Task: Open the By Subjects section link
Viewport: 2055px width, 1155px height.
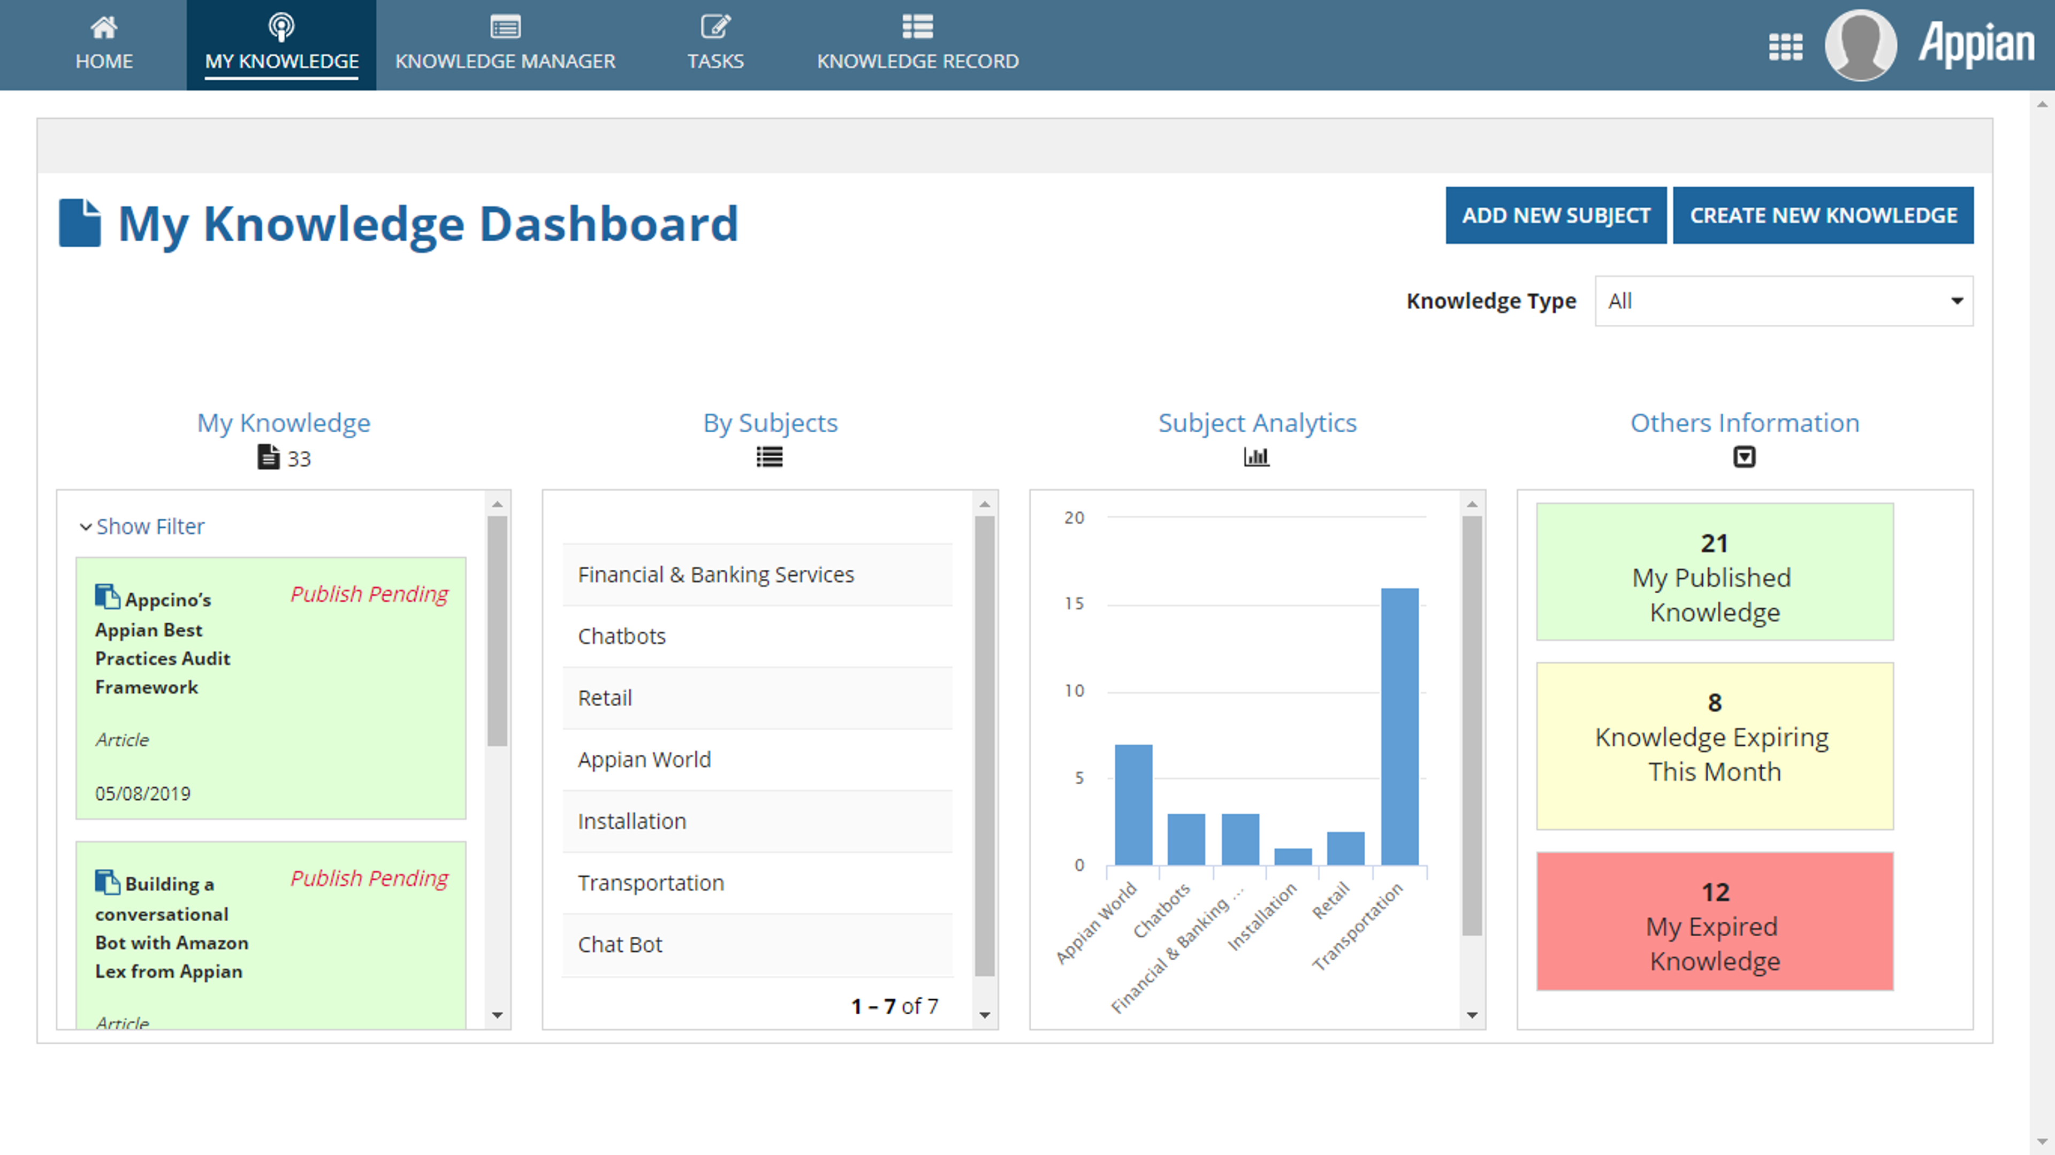Action: pos(770,423)
